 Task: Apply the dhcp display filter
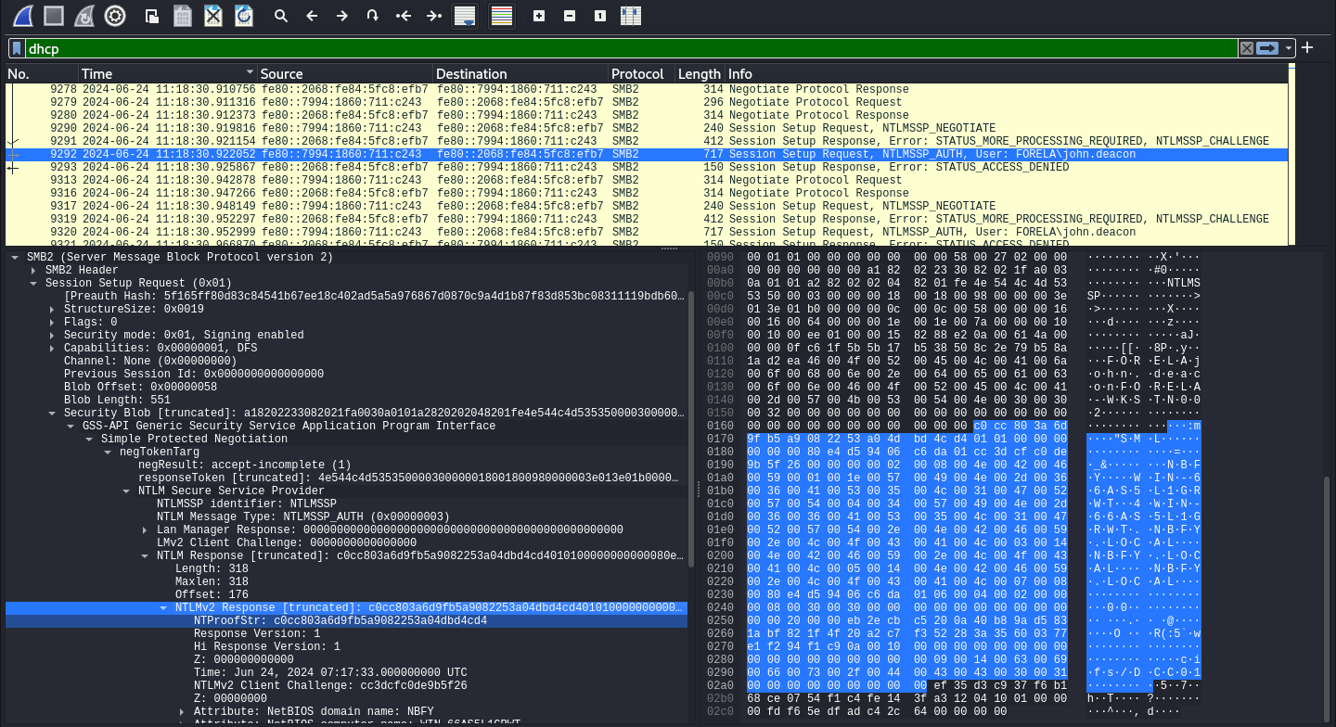1267,48
